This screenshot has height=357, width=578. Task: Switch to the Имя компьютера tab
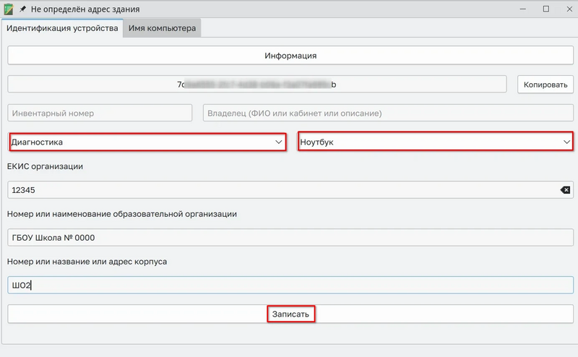pyautogui.click(x=162, y=28)
